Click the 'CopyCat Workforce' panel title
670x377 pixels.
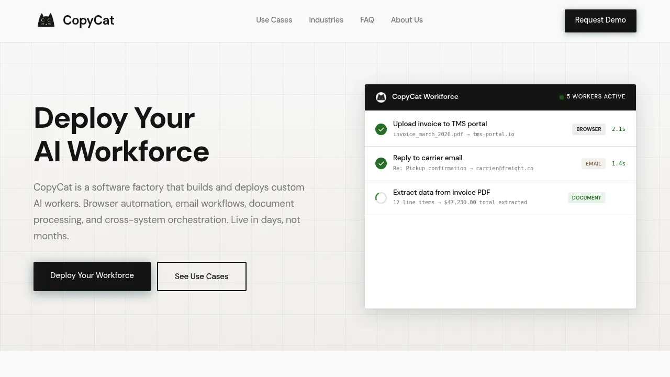pyautogui.click(x=425, y=97)
